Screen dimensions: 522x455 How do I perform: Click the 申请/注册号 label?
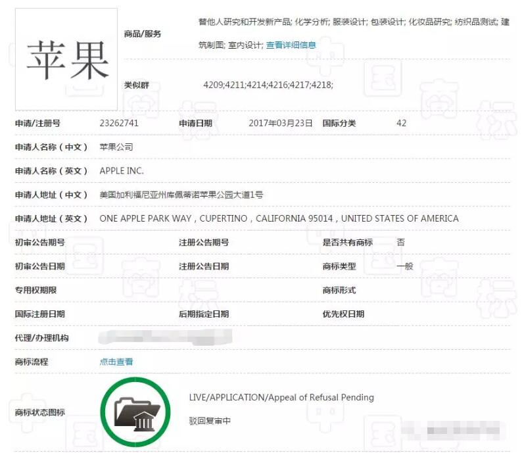tap(37, 123)
